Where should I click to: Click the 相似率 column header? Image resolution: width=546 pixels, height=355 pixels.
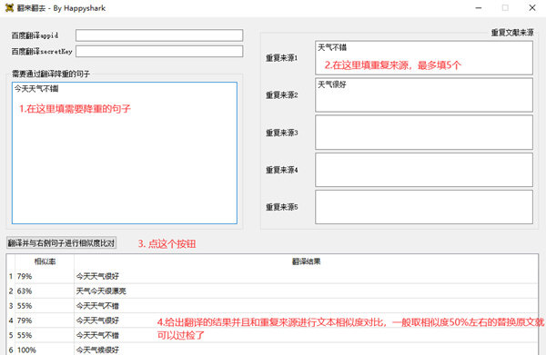(45, 261)
